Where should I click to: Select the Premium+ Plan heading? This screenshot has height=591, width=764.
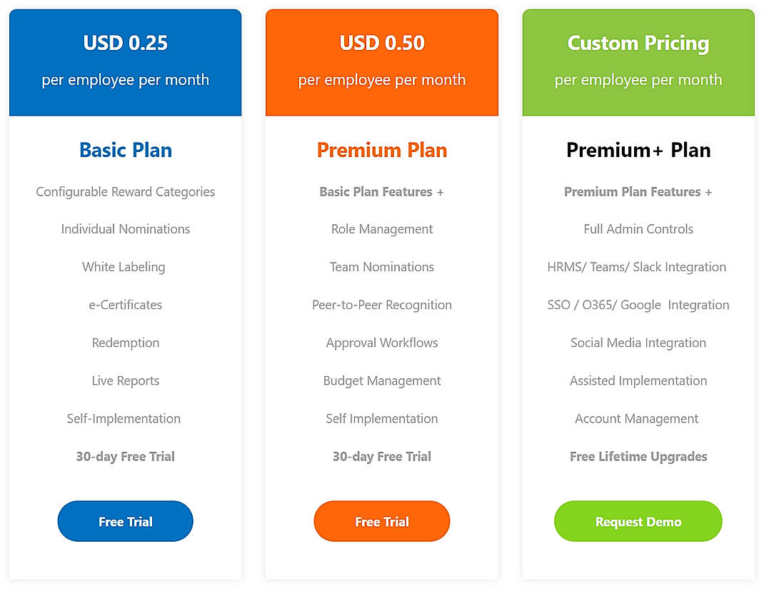(x=638, y=150)
